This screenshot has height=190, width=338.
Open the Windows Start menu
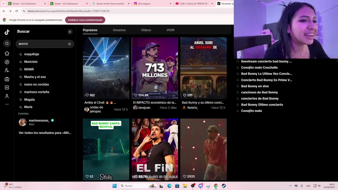click(x=114, y=186)
